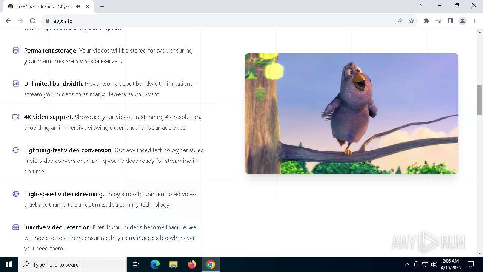Select the Free Video Hosting tab
This screenshot has width=483, height=272.
coord(48,6)
